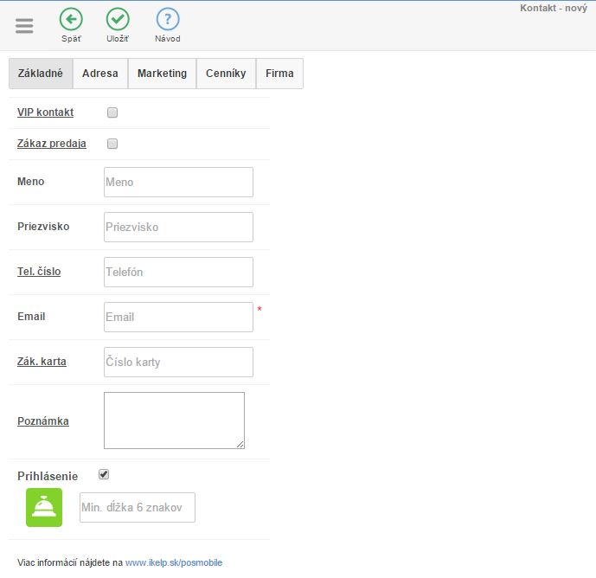Image resolution: width=596 pixels, height=578 pixels.
Task: Switch to the Adresa tab
Action: click(100, 74)
